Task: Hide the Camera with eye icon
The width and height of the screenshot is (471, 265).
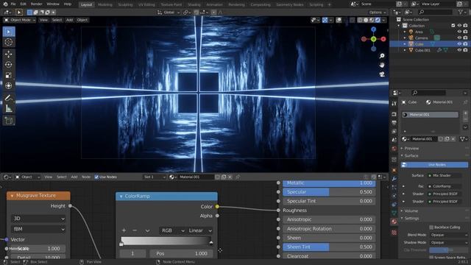Action: tap(459, 38)
